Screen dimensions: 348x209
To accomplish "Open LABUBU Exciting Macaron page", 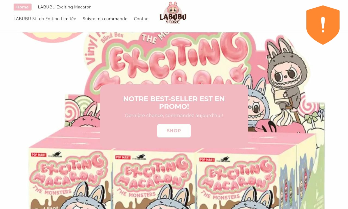I will pyautogui.click(x=65, y=7).
